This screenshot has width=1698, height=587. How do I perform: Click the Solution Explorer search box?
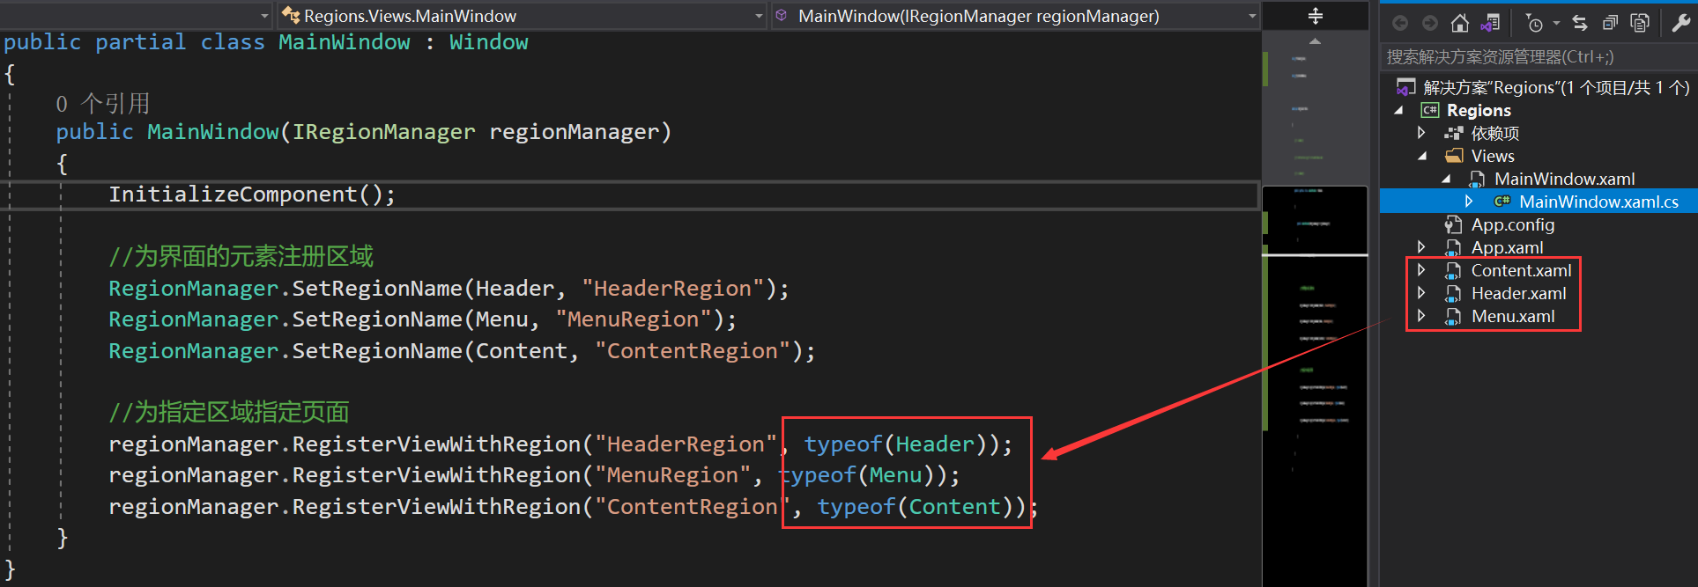(1538, 57)
